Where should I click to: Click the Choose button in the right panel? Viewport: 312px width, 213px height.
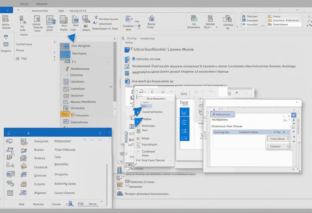[278, 146]
